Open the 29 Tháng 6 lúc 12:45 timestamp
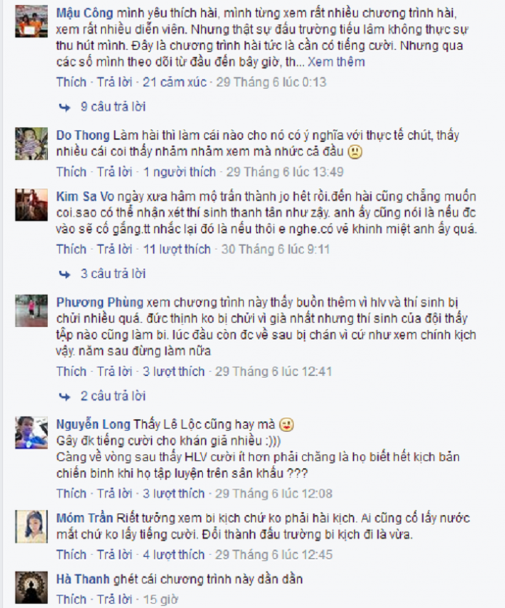This screenshot has height=608, width=505. point(274,554)
